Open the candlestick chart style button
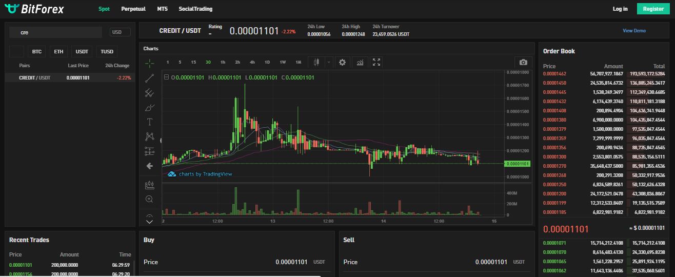The image size is (675, 277). click(316, 62)
